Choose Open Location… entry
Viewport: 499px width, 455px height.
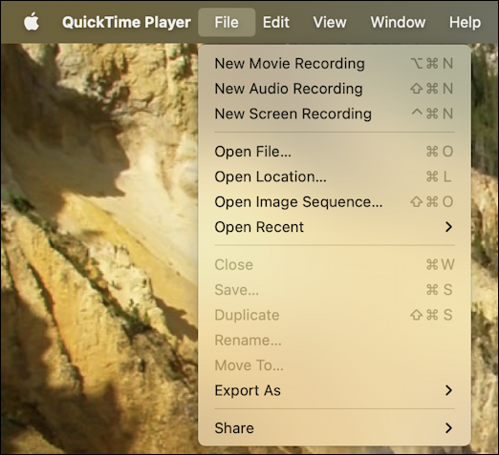[x=335, y=176]
